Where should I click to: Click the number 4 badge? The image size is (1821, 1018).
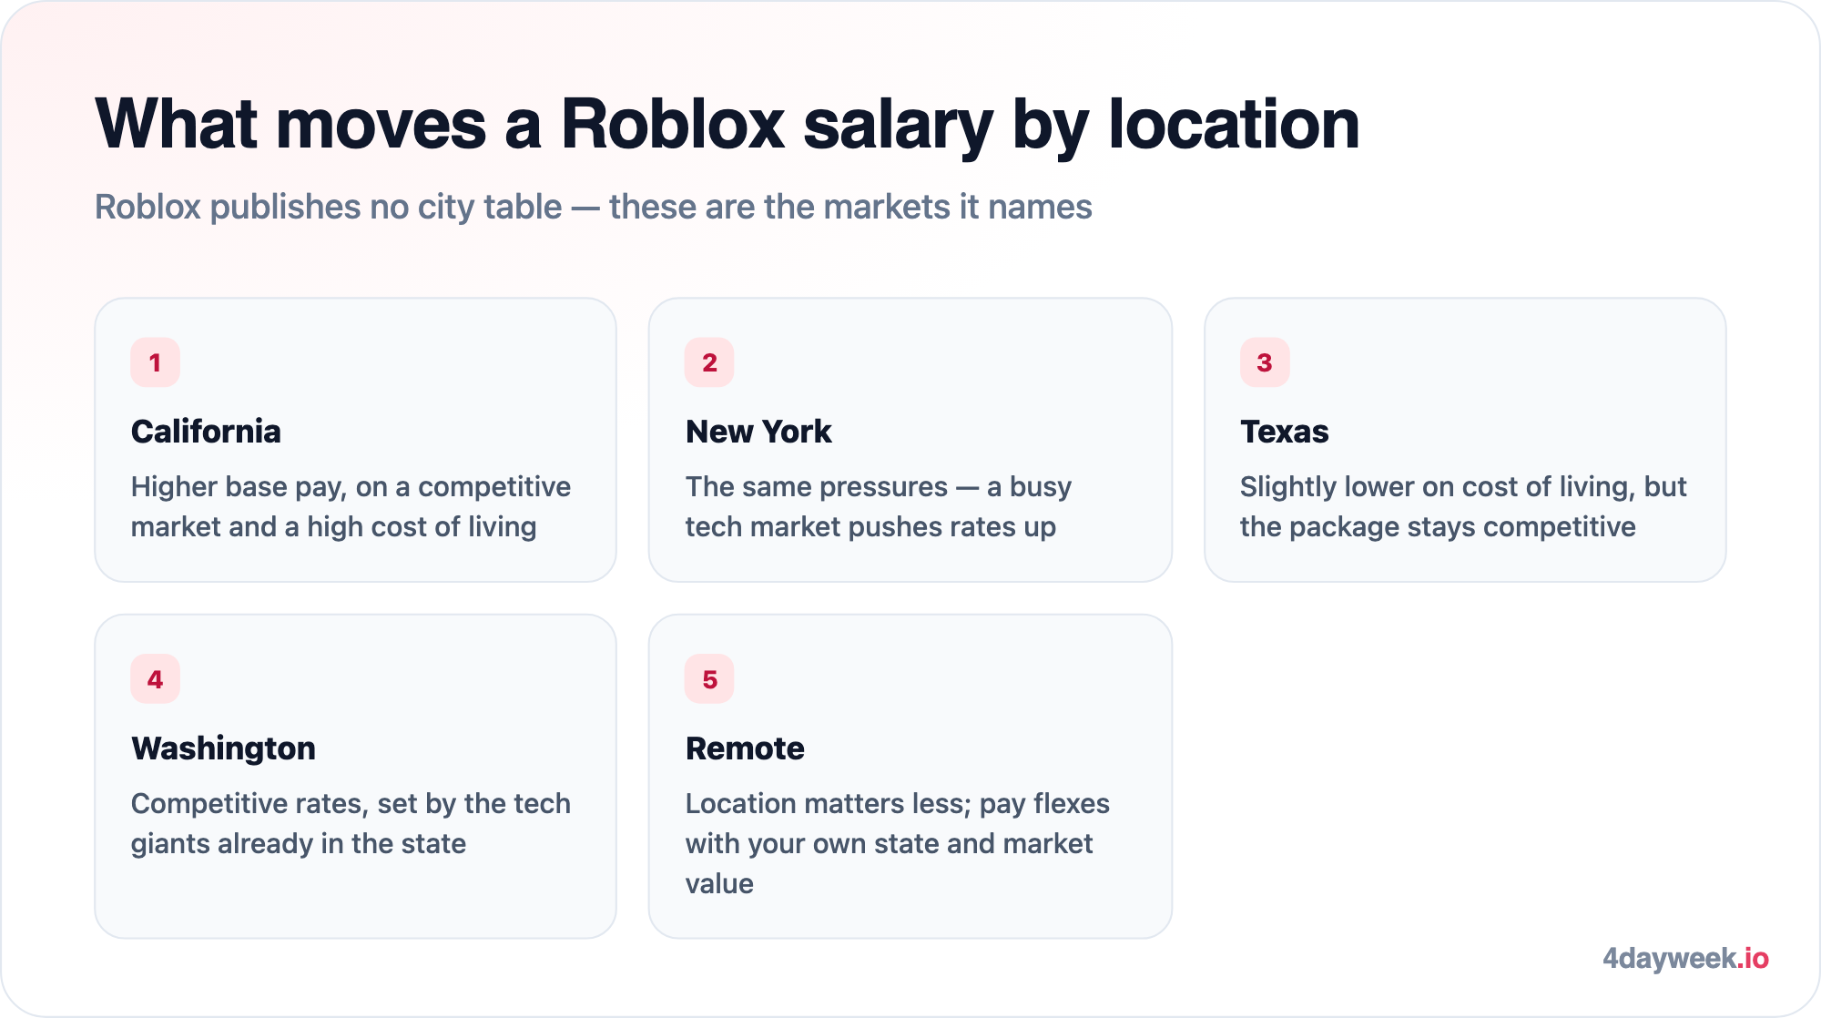[x=155, y=679]
